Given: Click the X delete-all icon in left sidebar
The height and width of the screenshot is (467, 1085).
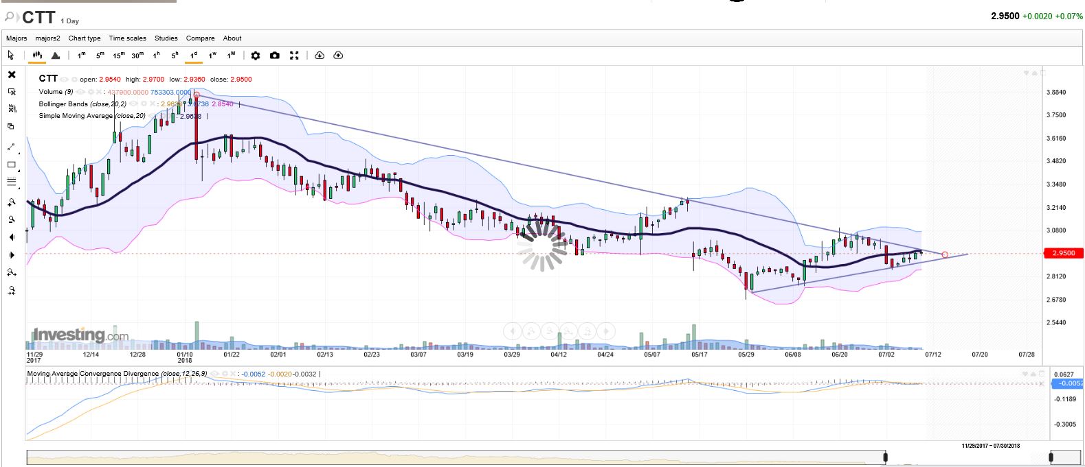Looking at the screenshot, I should pos(12,74).
